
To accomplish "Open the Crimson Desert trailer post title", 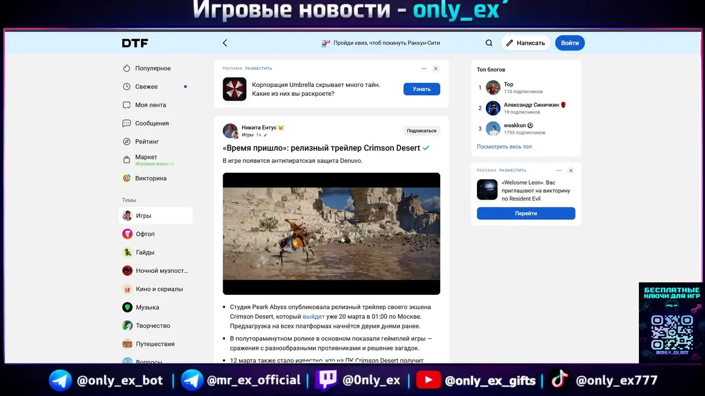I will (321, 148).
